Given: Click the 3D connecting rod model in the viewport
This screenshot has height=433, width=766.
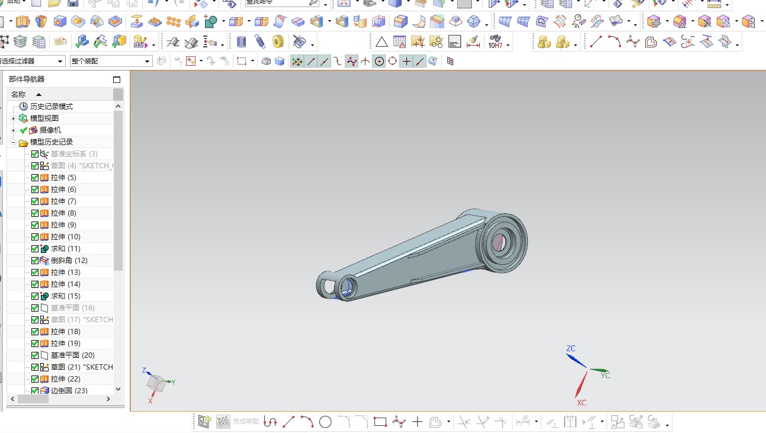Looking at the screenshot, I should (x=422, y=255).
